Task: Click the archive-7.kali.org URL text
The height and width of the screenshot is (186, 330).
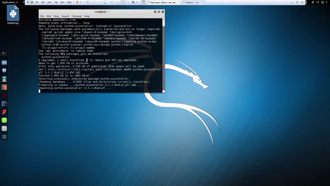Action: [71, 69]
